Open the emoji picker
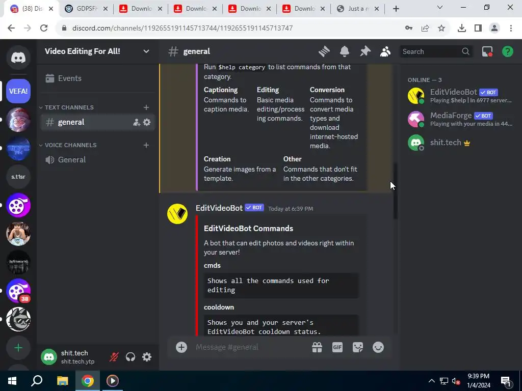522x391 pixels. [378, 347]
